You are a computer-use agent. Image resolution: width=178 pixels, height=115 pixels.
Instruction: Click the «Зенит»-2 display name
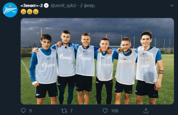(32, 5)
